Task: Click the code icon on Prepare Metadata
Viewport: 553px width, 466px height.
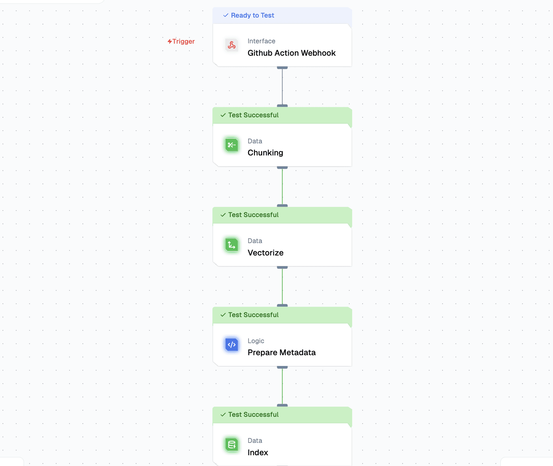Action: (232, 345)
